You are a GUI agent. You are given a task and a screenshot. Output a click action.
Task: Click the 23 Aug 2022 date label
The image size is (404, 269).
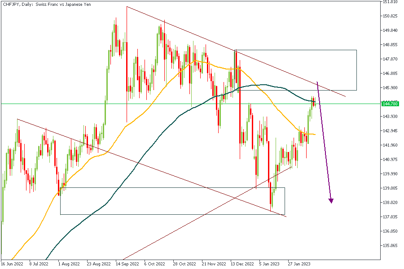click(99, 264)
